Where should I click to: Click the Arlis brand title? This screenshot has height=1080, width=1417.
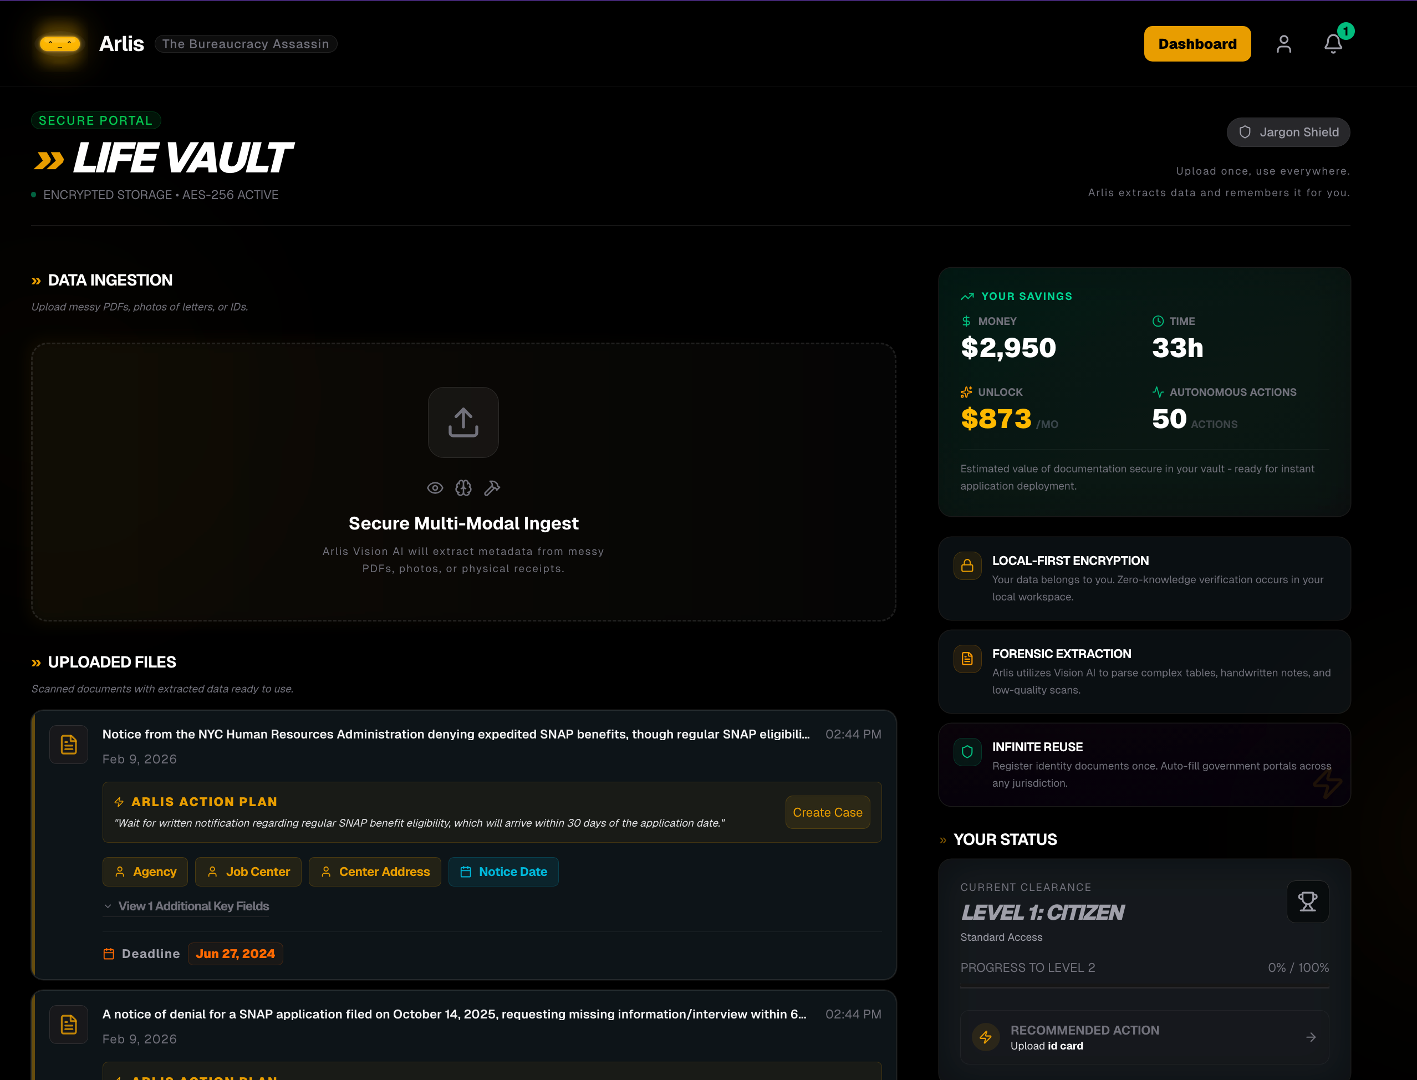coord(121,44)
